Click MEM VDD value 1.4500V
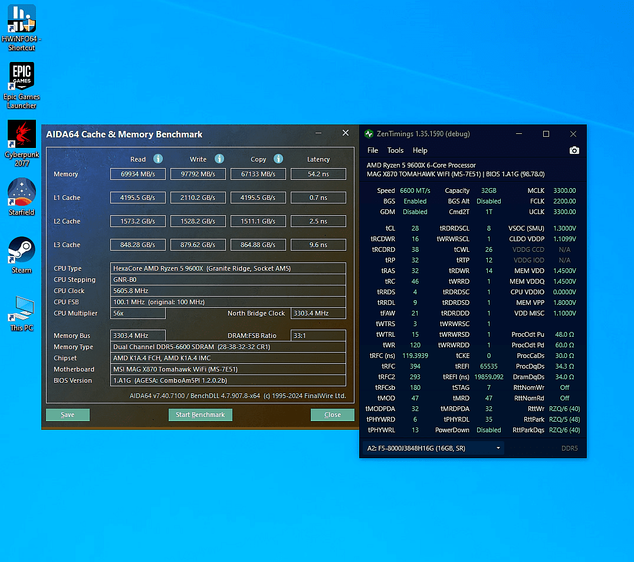Image resolution: width=634 pixels, height=562 pixels. [x=564, y=271]
